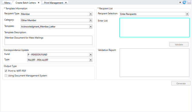
Task: Close the Print Management tab
Action: 66,3
